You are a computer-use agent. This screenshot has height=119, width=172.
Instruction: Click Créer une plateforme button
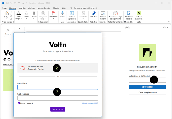click(147, 93)
